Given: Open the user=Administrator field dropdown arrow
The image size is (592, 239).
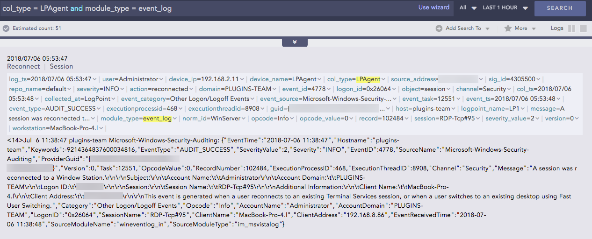Looking at the screenshot, I should (161, 79).
